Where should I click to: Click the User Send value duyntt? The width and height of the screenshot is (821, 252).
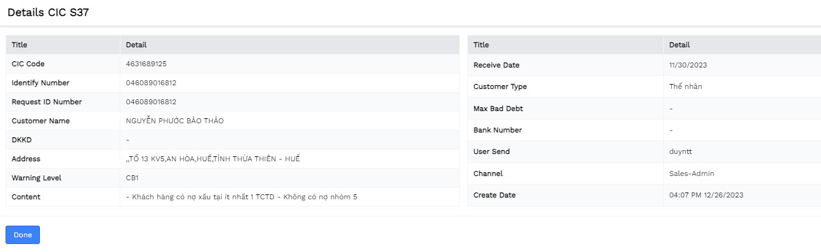[x=680, y=151]
